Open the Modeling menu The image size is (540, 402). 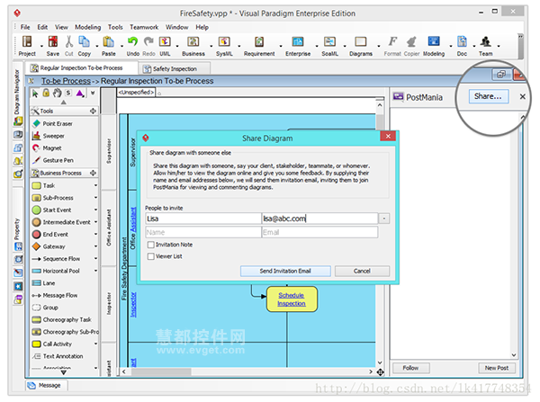[88, 27]
